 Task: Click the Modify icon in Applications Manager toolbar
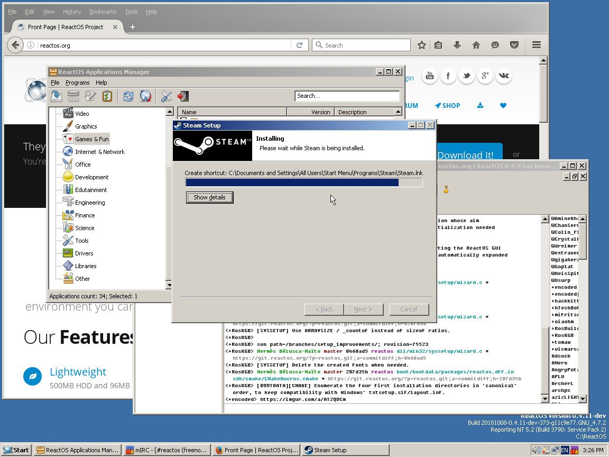tap(90, 96)
